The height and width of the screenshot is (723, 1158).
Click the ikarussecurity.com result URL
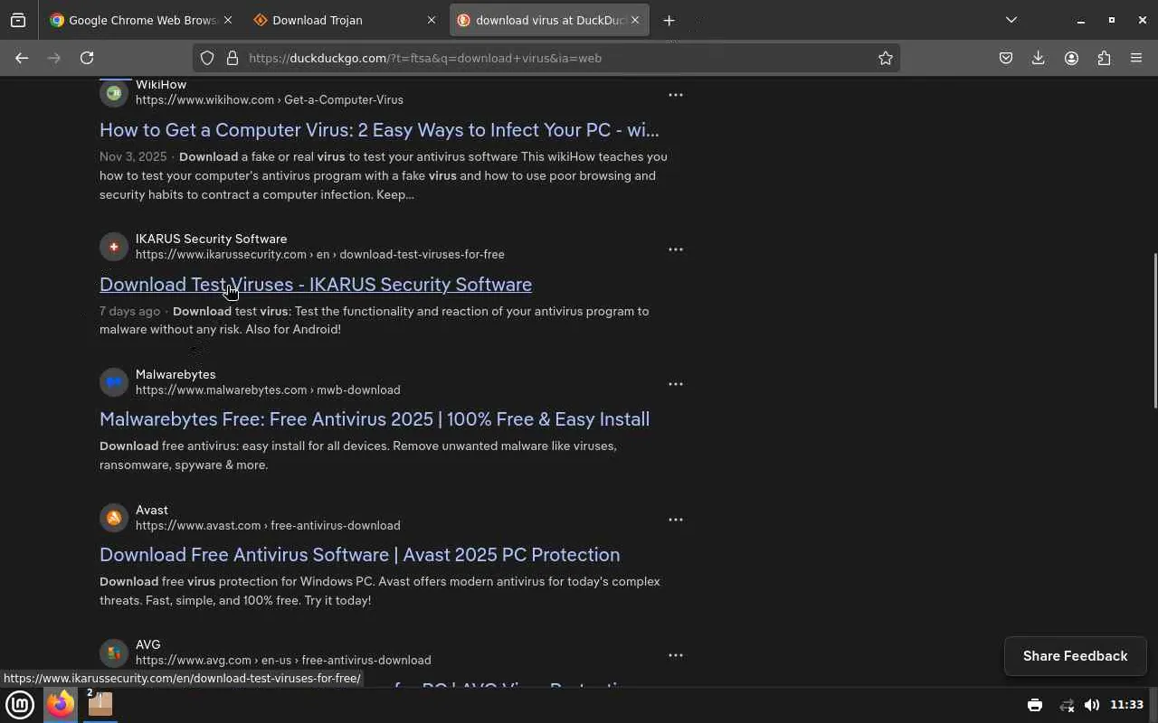click(x=320, y=255)
